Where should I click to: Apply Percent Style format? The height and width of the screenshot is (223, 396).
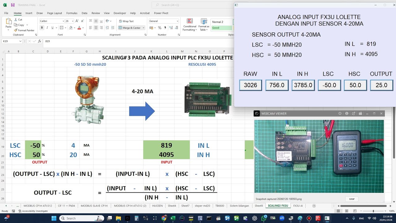[160, 28]
